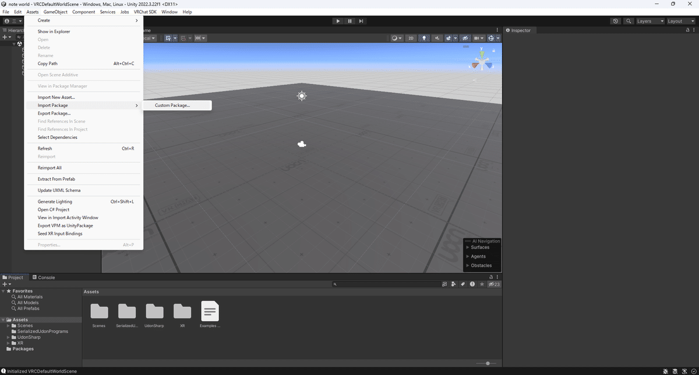This screenshot has width=699, height=375.
Task: Open the UdonSharp folder thumbnail
Action: pos(154,311)
